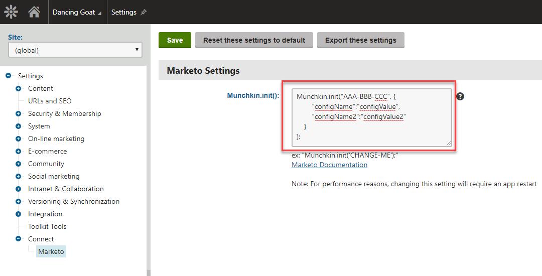
Task: Click Export these settings button
Action: [x=360, y=40]
